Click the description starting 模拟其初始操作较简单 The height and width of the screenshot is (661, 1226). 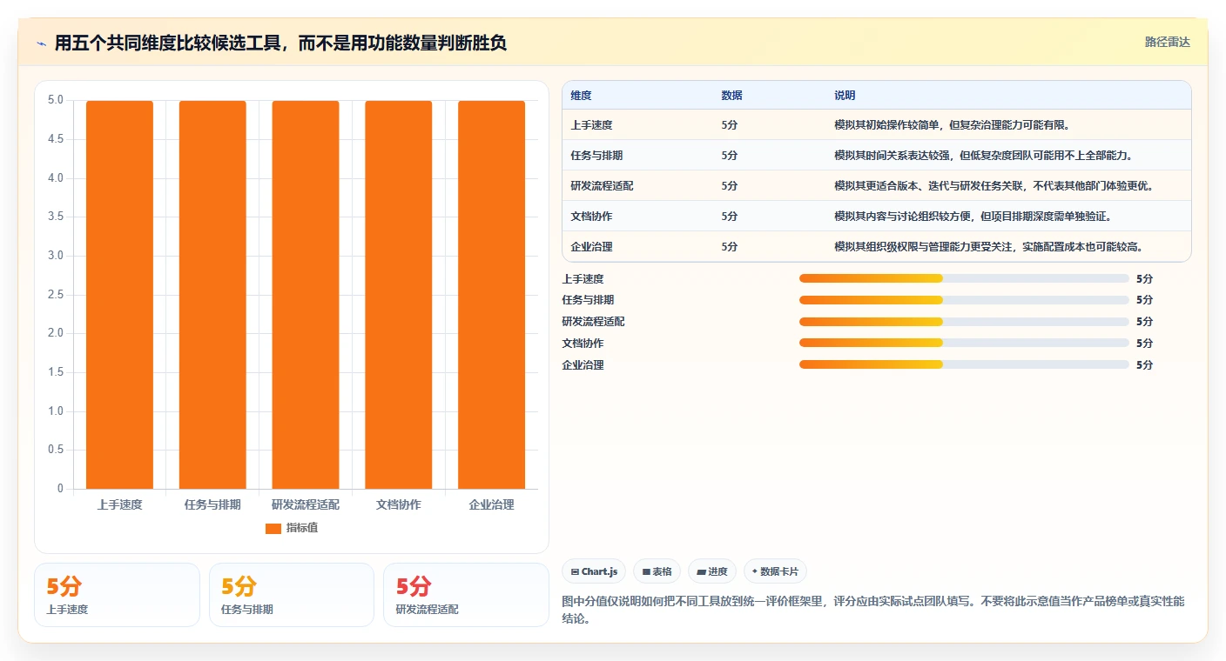click(952, 125)
